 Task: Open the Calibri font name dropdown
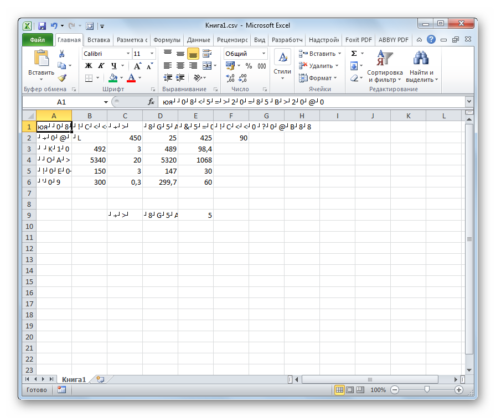point(127,54)
